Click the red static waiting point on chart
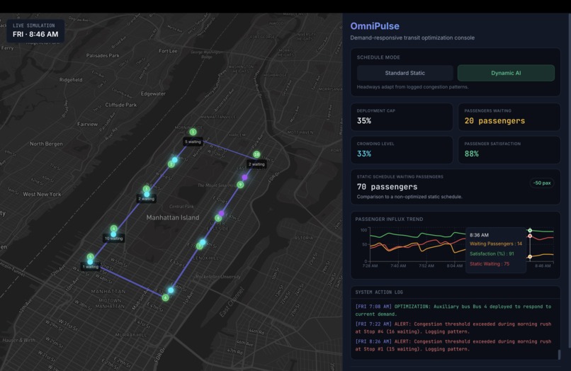Viewport: 571px width, 371px height. (x=530, y=236)
